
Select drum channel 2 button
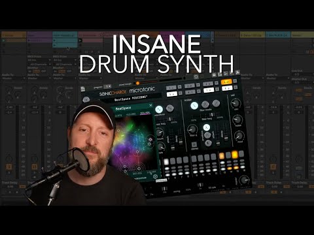pos(190,86)
